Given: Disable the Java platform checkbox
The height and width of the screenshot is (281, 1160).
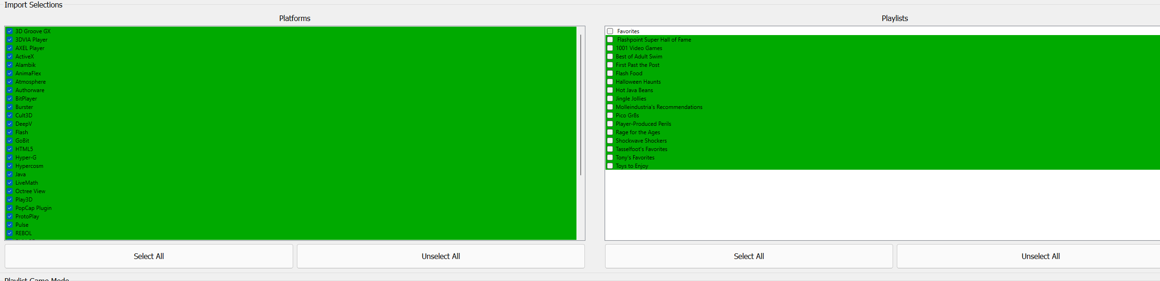Looking at the screenshot, I should pos(9,174).
